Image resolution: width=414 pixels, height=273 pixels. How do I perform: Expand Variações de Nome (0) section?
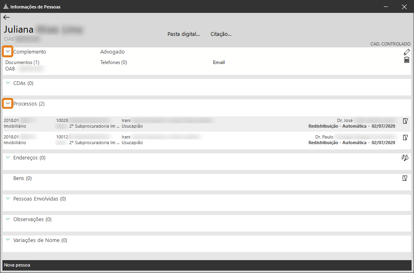(x=8, y=240)
